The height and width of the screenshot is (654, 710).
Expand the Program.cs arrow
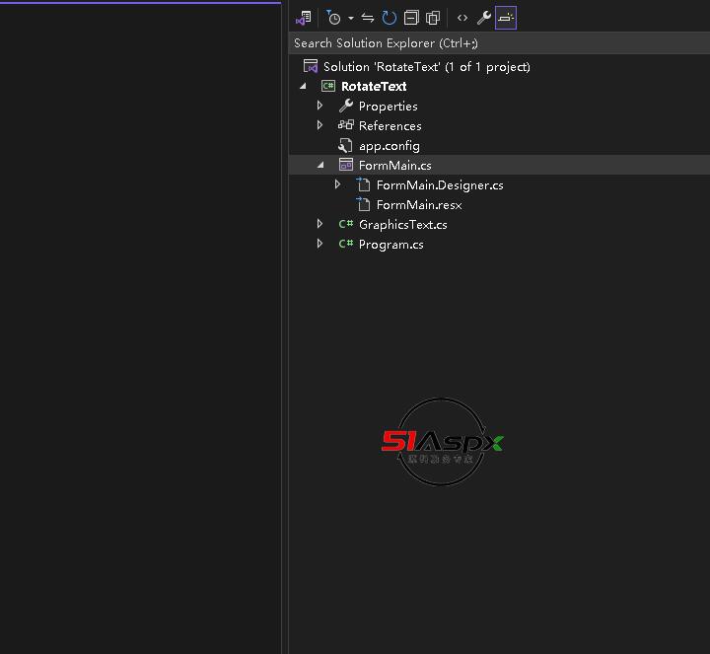click(x=320, y=244)
